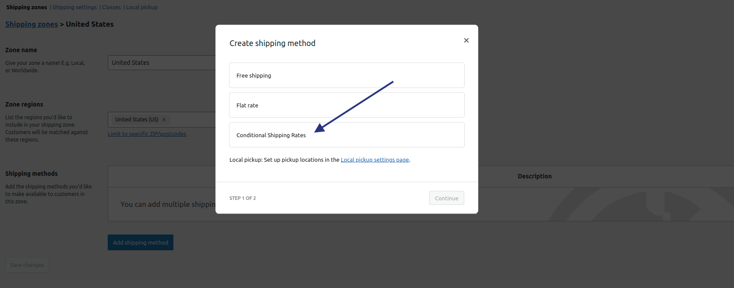Click the Add shipping method button
Screen dimensions: 734x288
click(x=141, y=242)
